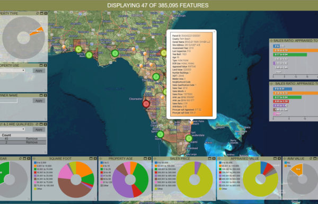The height and width of the screenshot is (204, 318).
Task: Click the red cluster marker near Clearwater
Action: pos(146,104)
